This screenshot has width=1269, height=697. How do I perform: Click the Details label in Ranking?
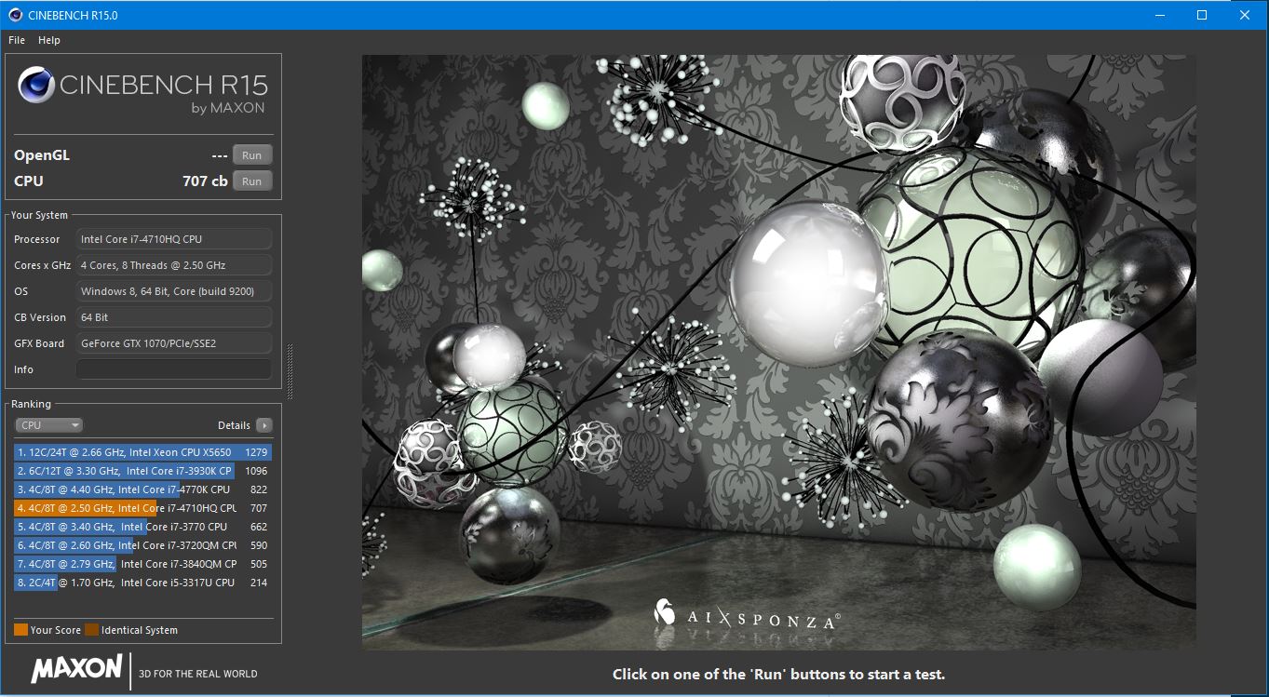pyautogui.click(x=234, y=425)
